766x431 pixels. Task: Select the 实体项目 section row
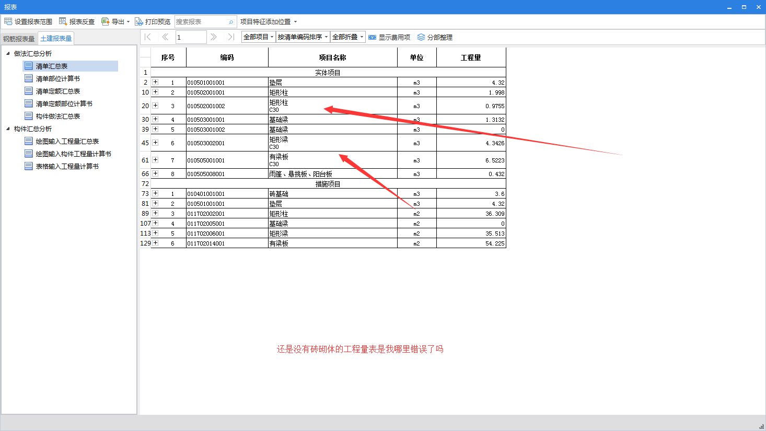click(328, 73)
